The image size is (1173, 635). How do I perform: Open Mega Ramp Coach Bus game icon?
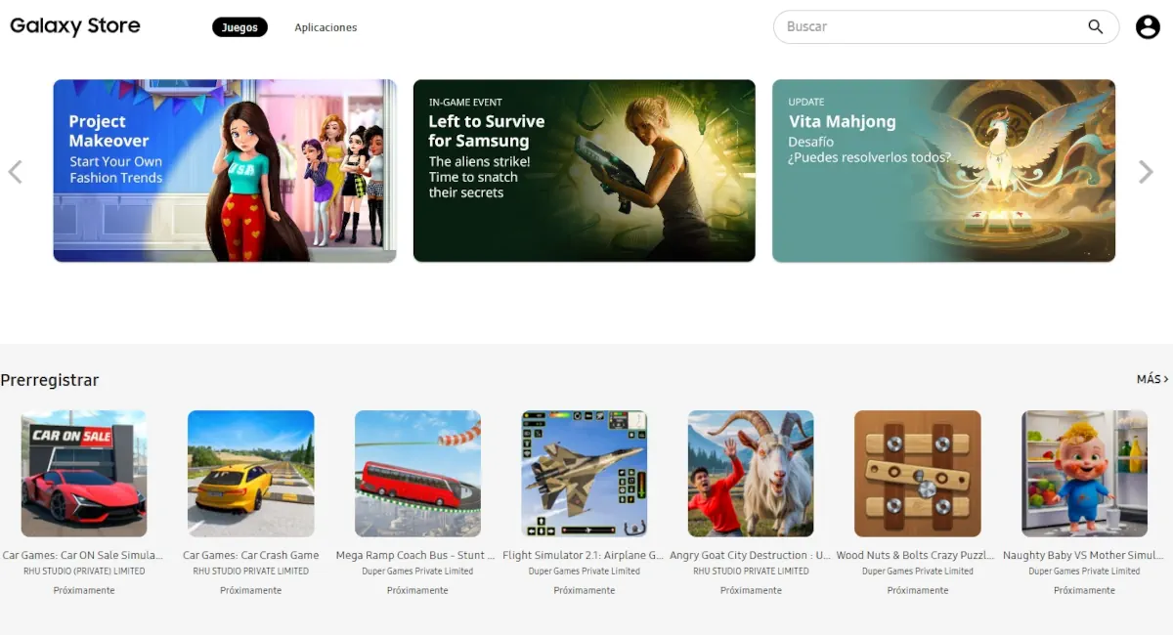tap(417, 473)
